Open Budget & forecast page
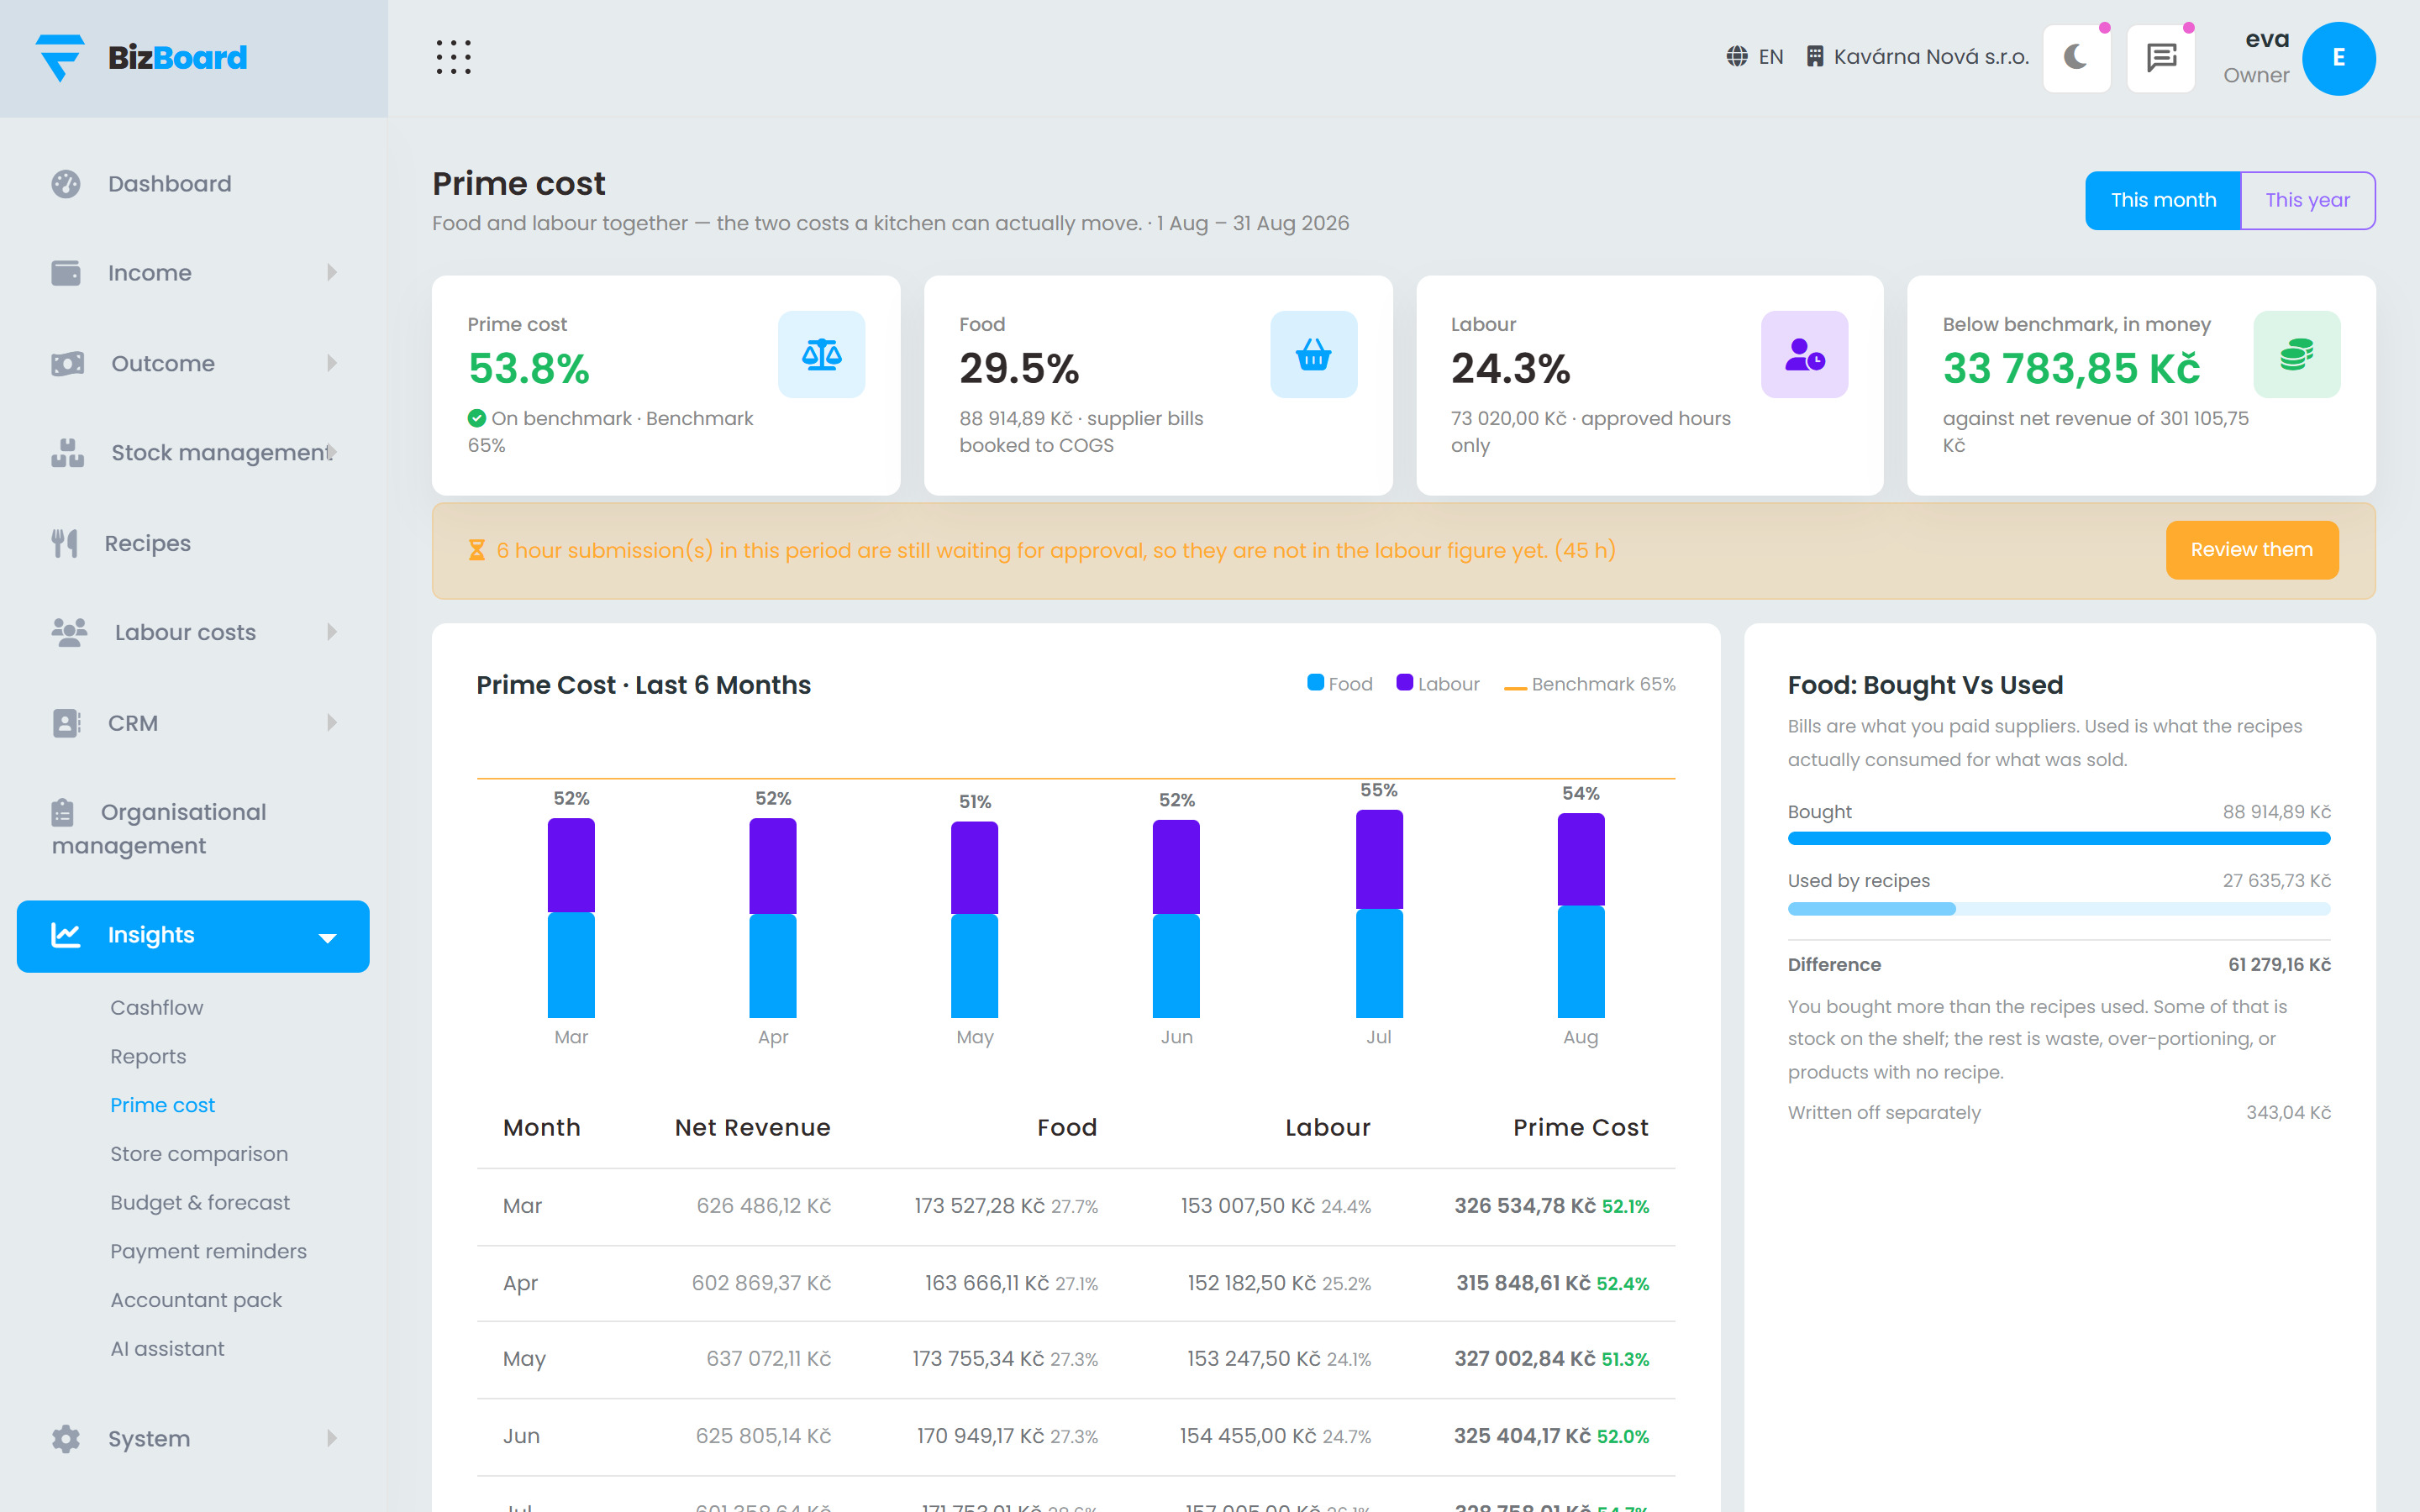The image size is (2420, 1512). [x=200, y=1202]
